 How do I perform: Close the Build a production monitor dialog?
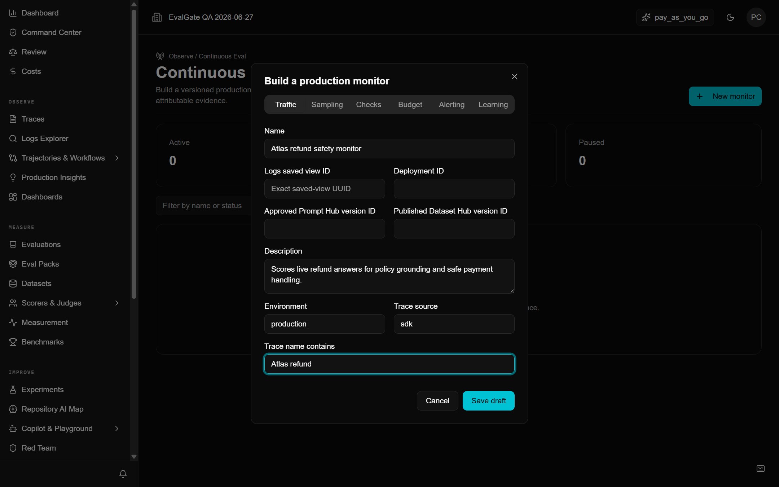click(x=515, y=76)
